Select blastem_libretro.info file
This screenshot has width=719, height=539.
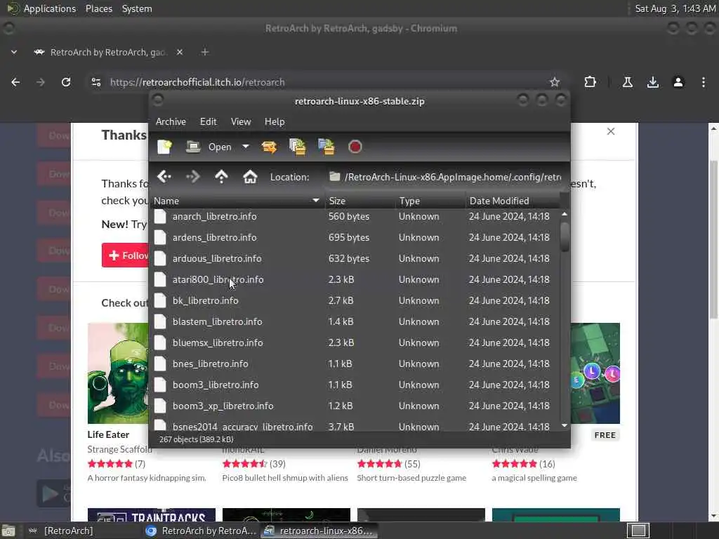[355, 321]
